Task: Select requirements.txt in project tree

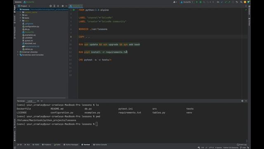Action: tap(32, 46)
